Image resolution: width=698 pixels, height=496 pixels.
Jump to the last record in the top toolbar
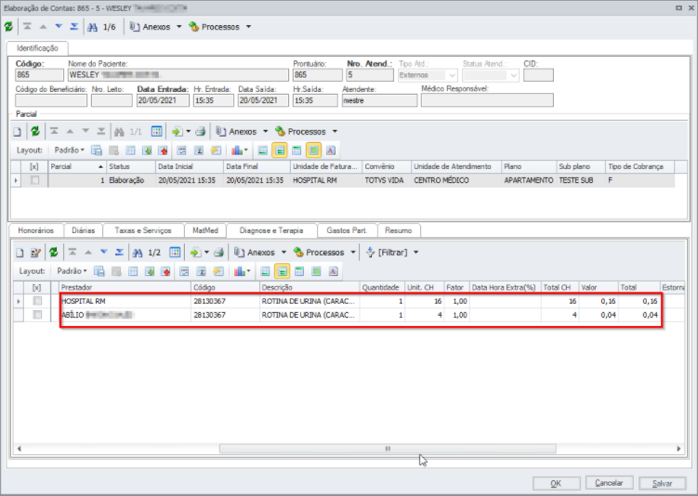tap(74, 27)
